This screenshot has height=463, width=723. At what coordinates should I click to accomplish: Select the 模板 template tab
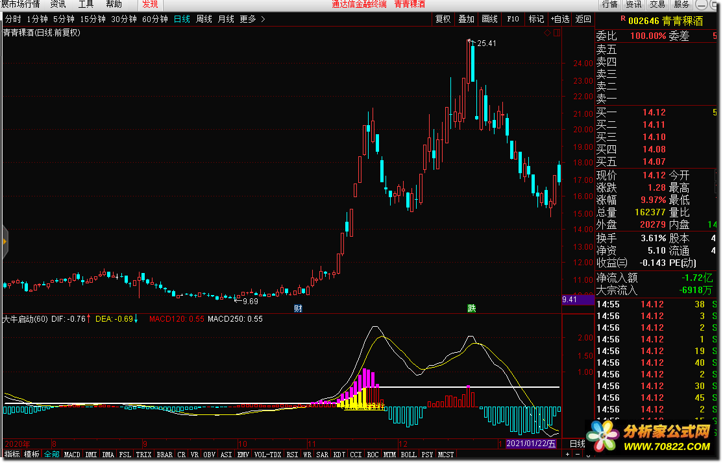pyautogui.click(x=32, y=455)
